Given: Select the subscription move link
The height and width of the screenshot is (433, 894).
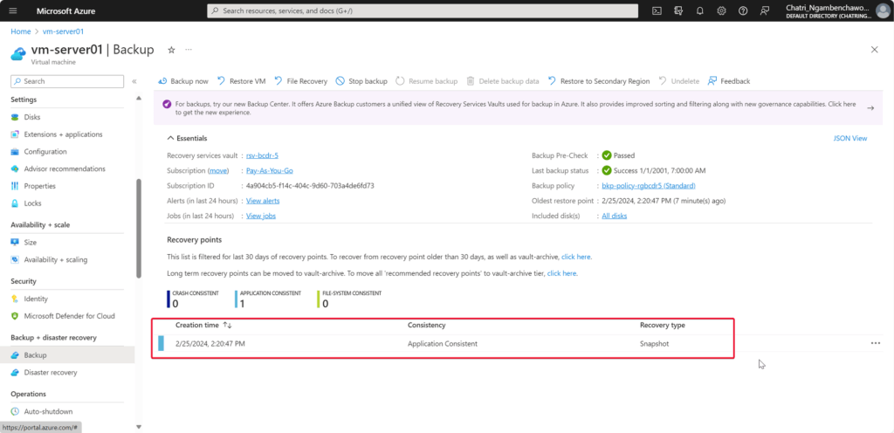Looking at the screenshot, I should pos(218,171).
